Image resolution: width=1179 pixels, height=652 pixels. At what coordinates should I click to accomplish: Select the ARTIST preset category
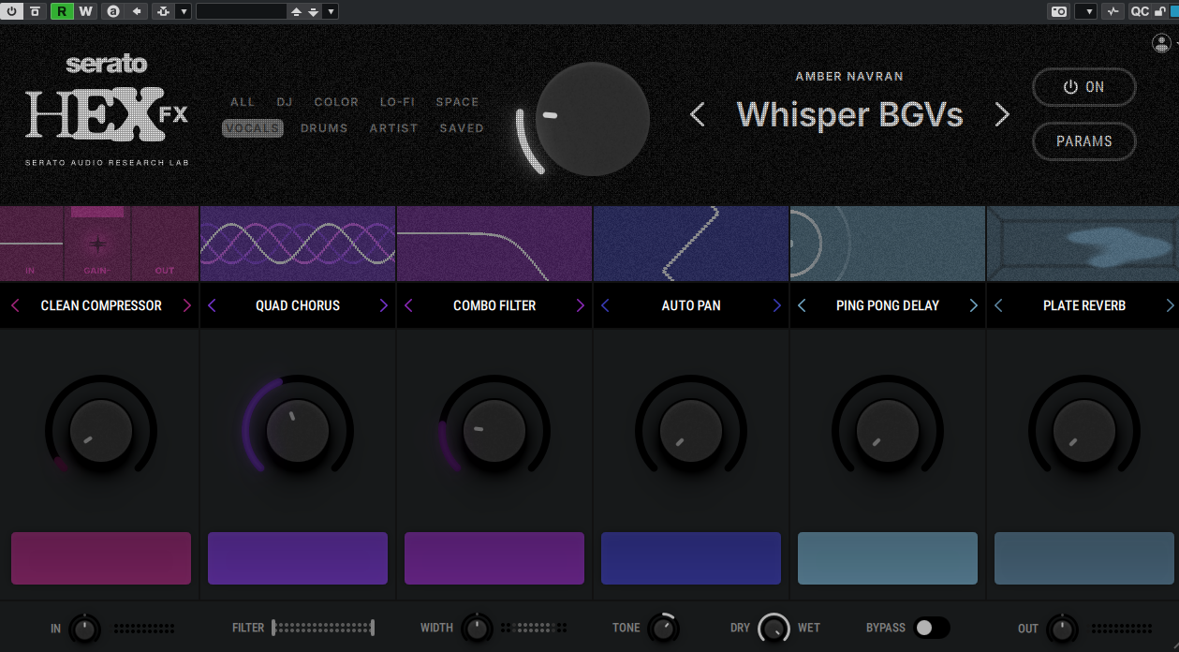click(393, 128)
